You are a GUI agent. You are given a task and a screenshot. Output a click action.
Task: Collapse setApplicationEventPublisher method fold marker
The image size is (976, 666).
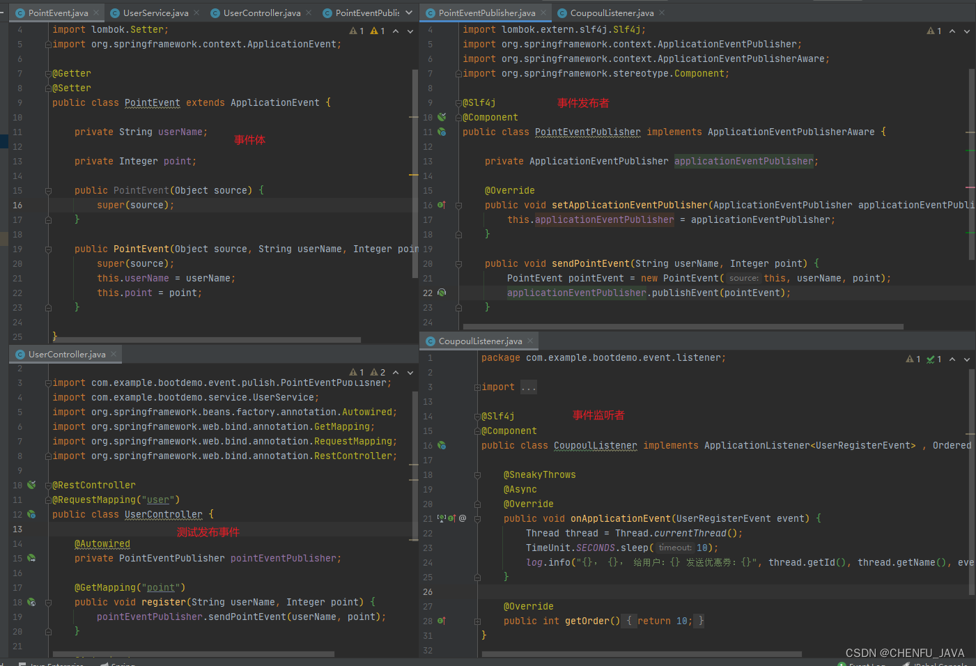click(x=458, y=205)
